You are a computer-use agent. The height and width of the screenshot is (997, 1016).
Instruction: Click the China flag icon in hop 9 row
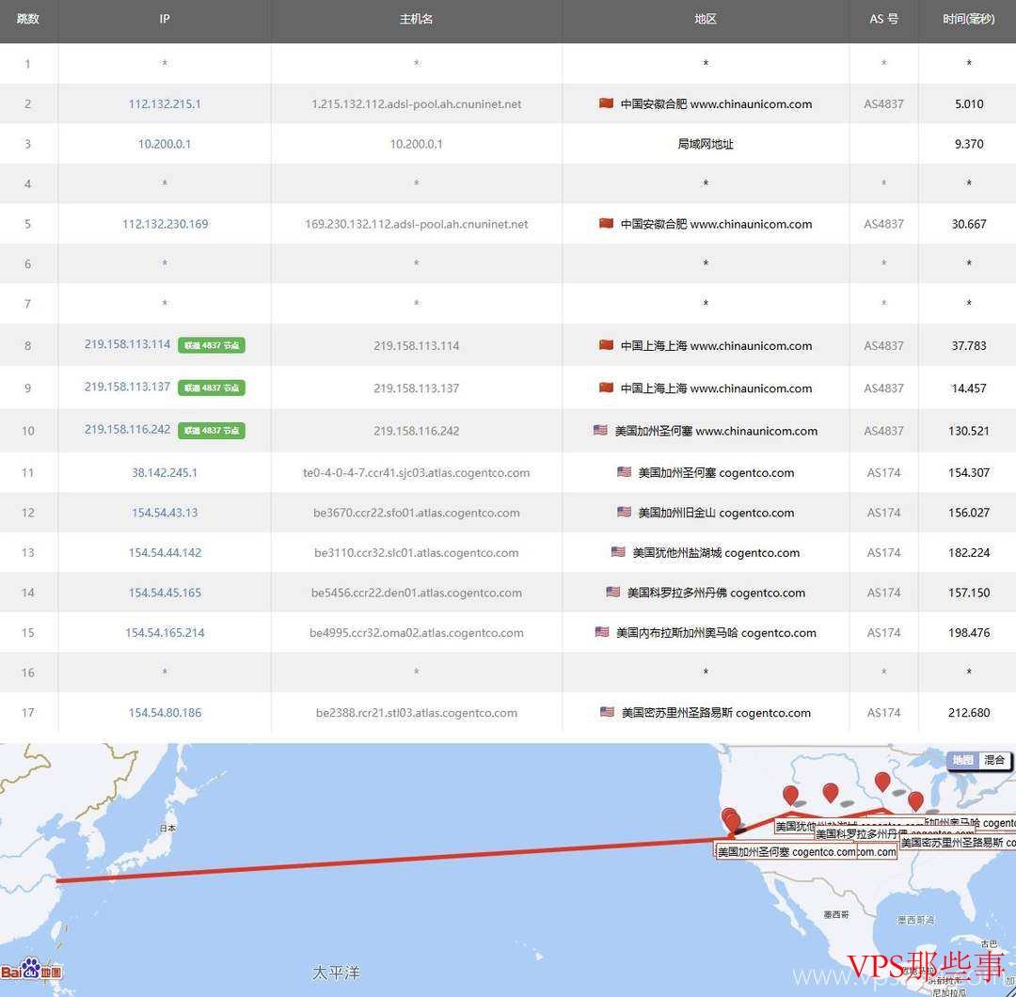606,388
